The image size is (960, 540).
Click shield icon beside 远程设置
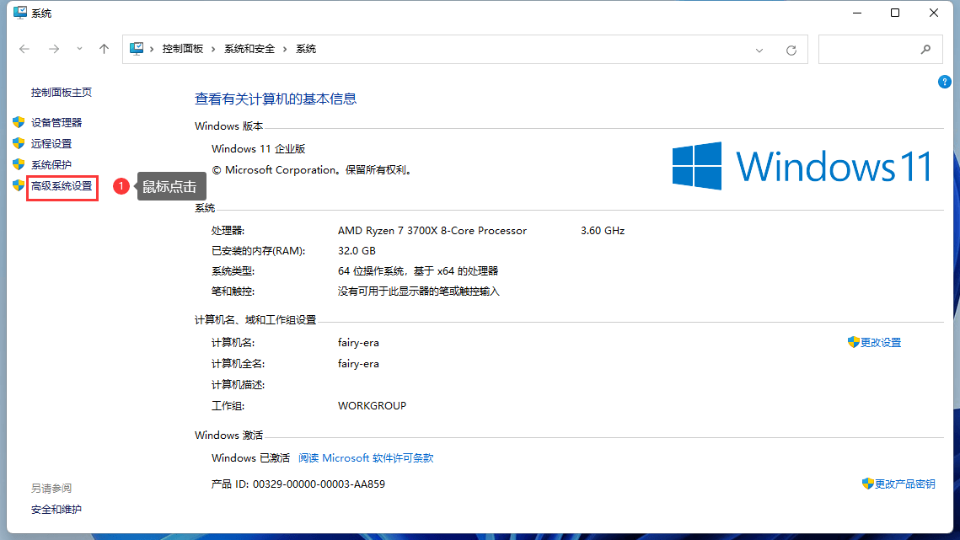(19, 142)
